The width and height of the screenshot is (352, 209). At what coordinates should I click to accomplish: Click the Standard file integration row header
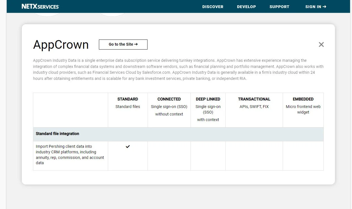pos(57,134)
